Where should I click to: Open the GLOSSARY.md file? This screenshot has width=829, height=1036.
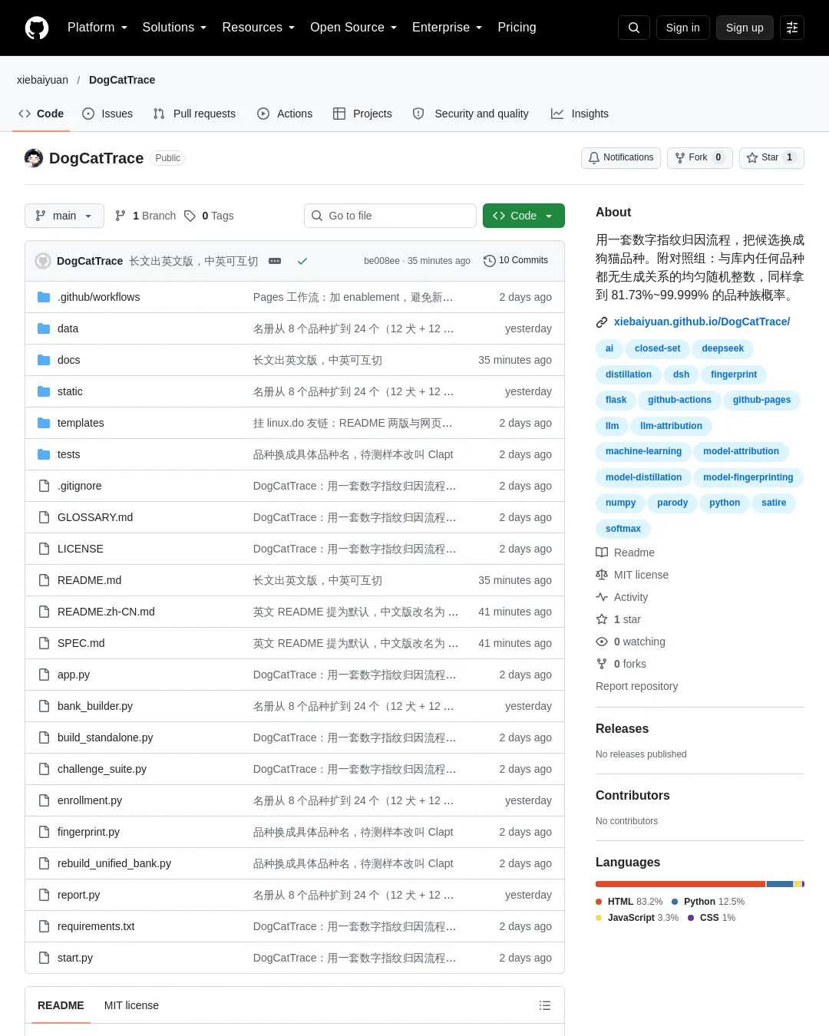(95, 517)
